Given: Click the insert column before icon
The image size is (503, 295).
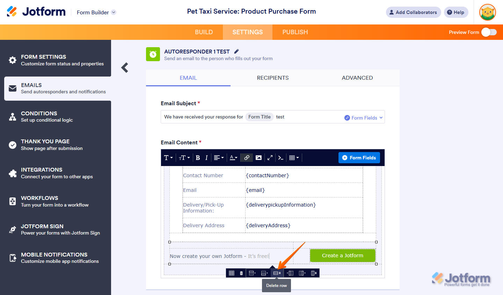Looking at the screenshot, I should coord(290,273).
